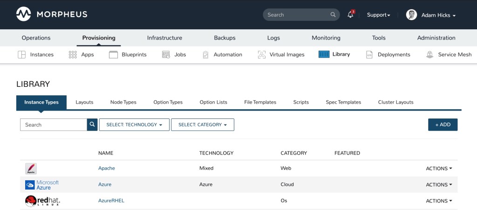The height and width of the screenshot is (210, 477).
Task: Open the AzureRHEL instance type link
Action: [111, 201]
